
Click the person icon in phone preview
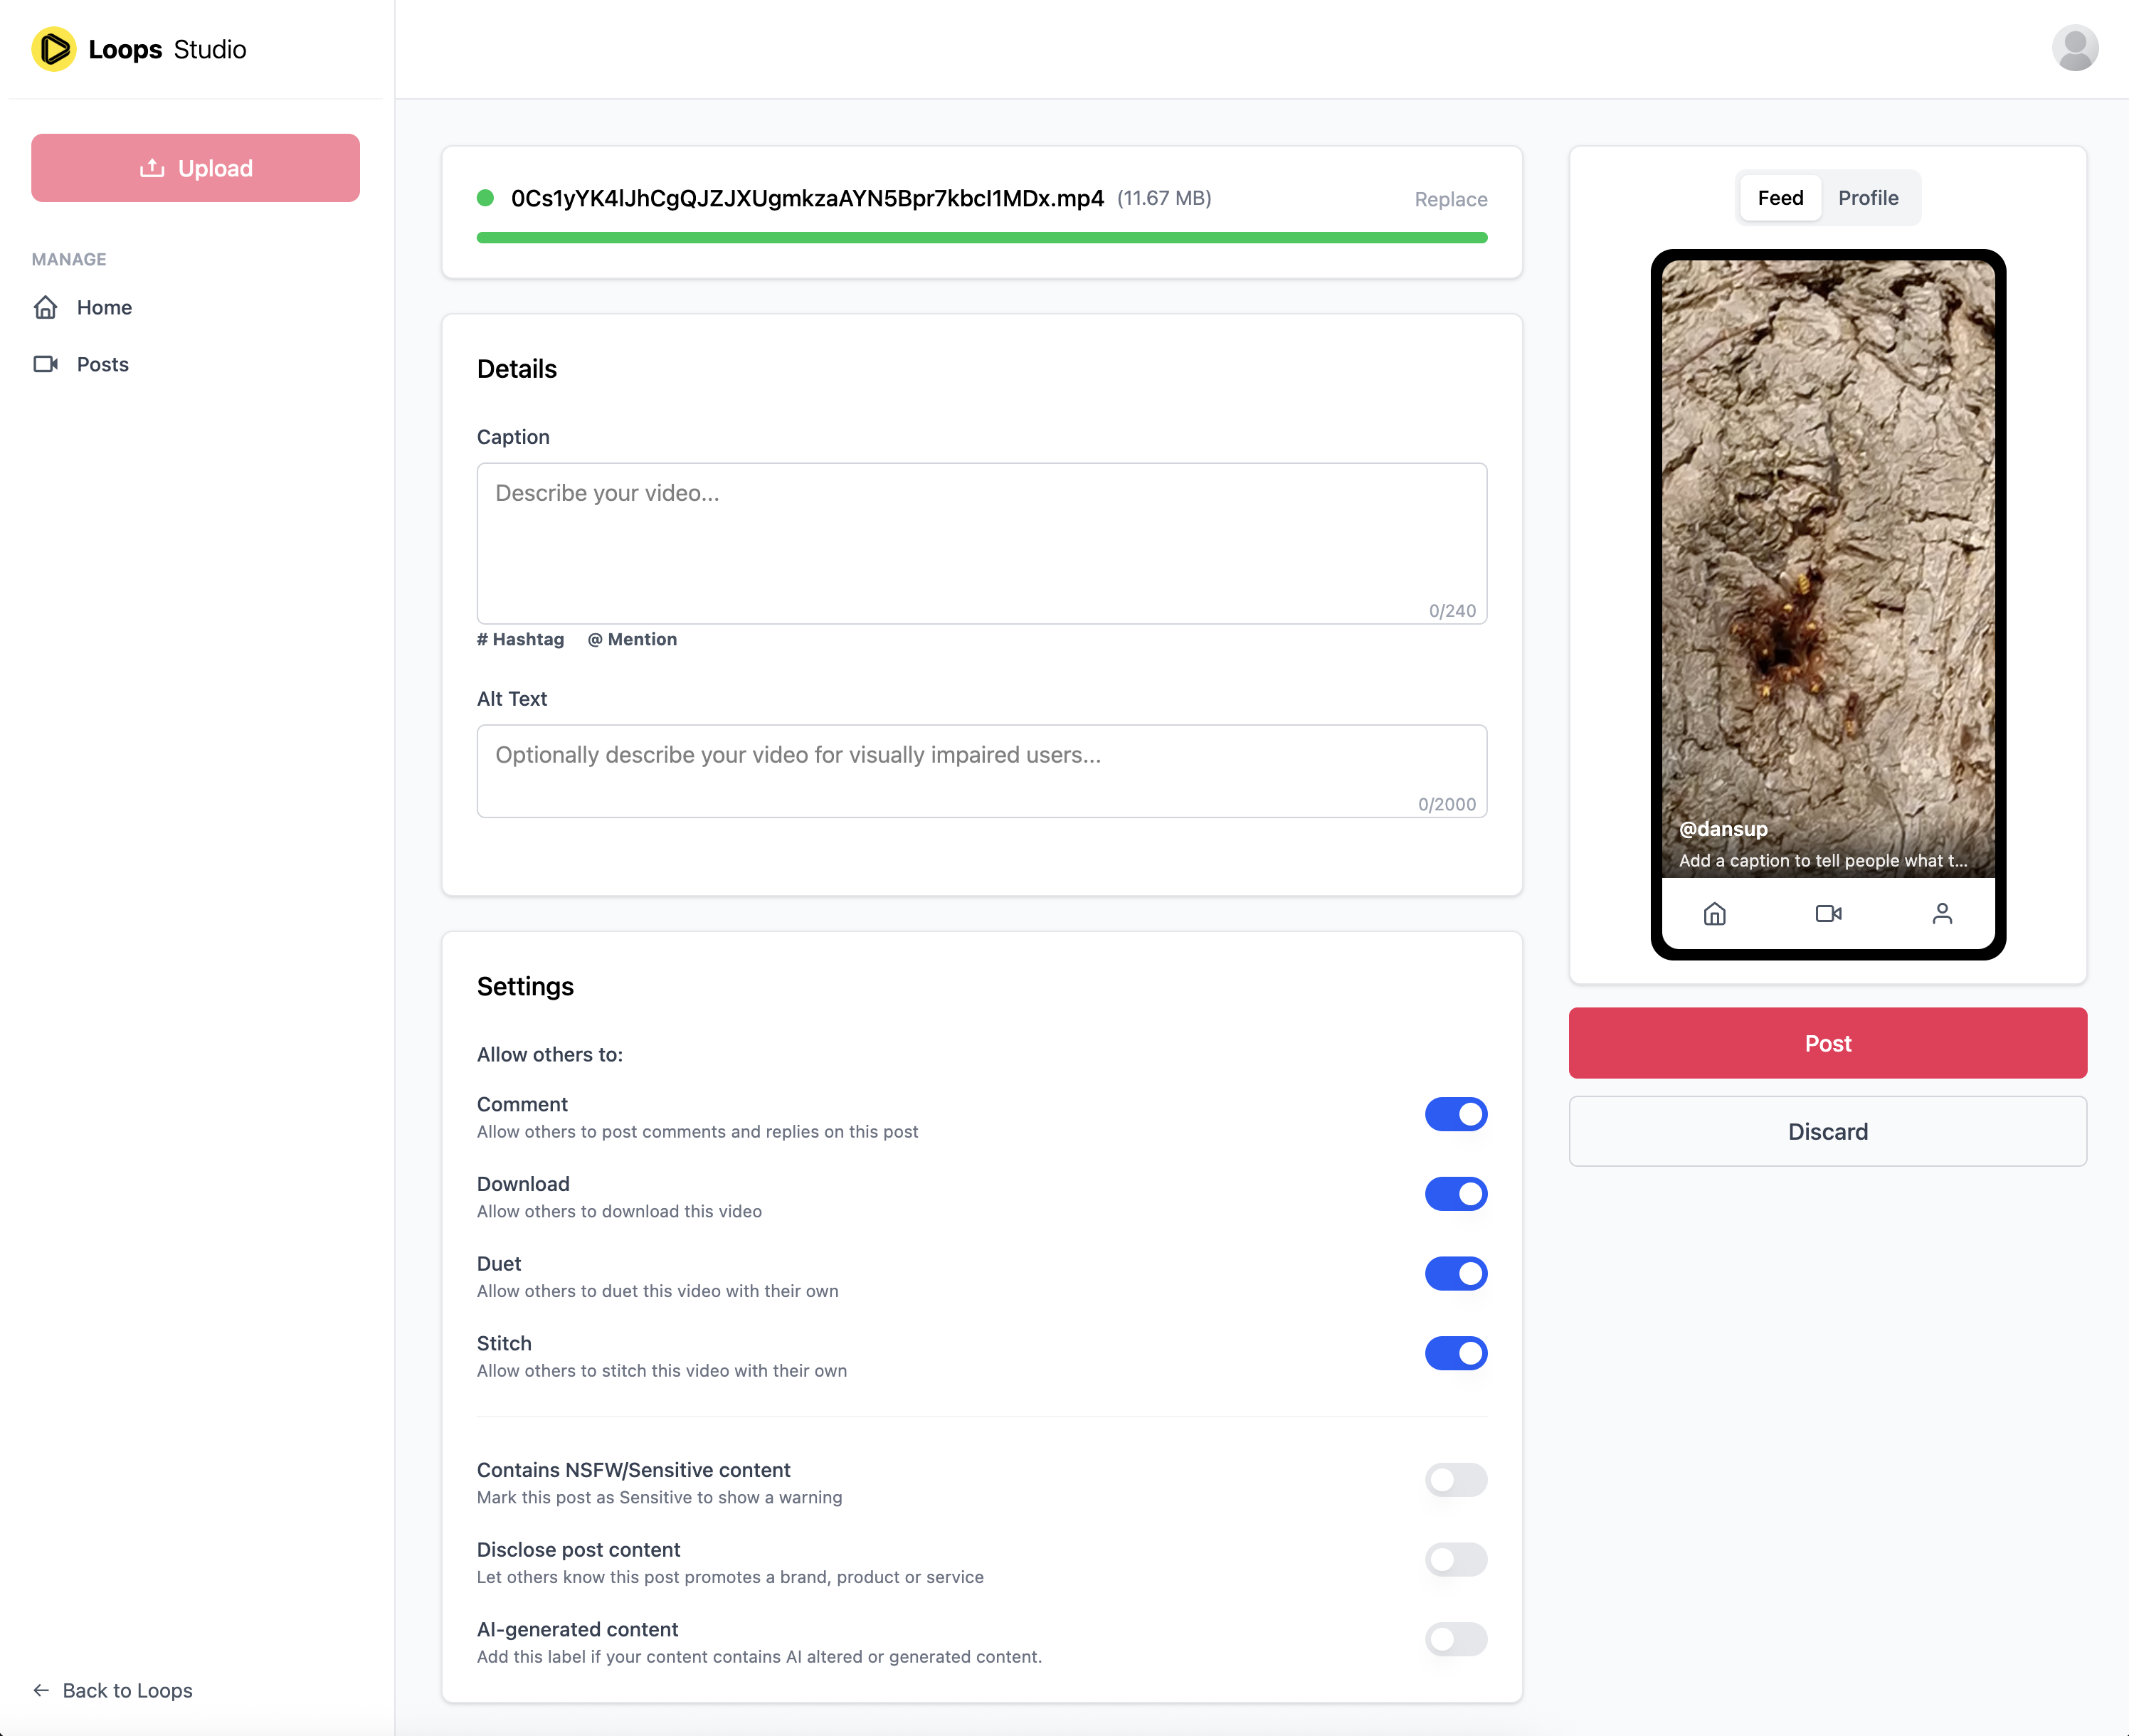(1942, 913)
